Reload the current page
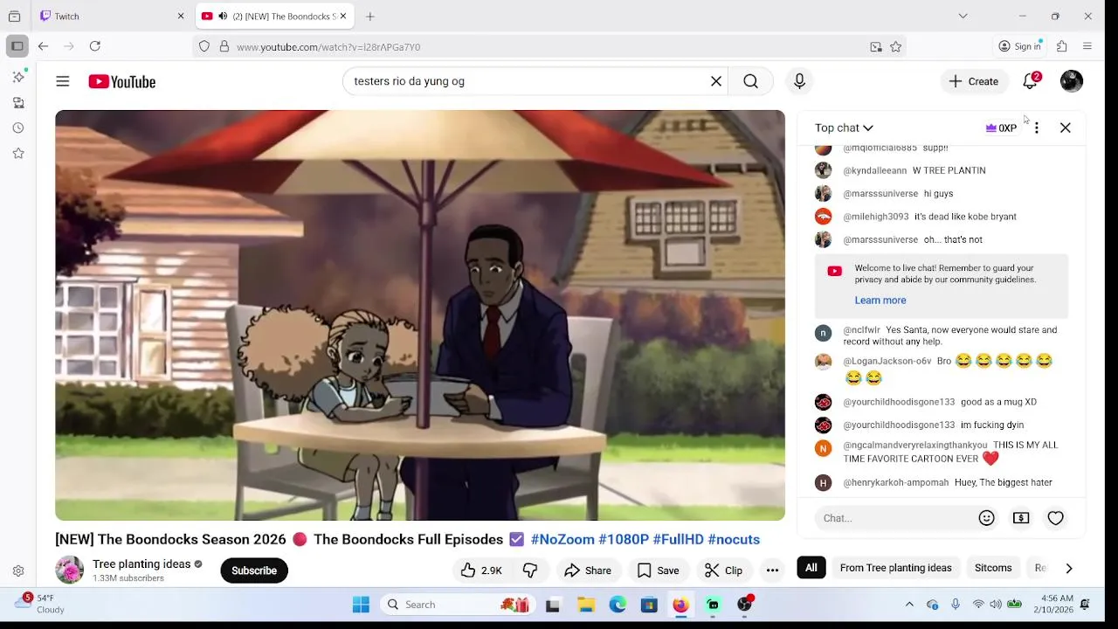This screenshot has height=629, width=1118. pos(95,46)
